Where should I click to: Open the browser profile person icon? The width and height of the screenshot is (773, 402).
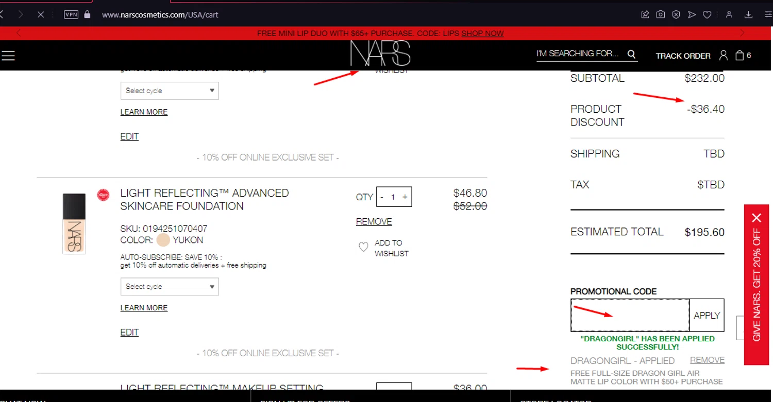[729, 14]
